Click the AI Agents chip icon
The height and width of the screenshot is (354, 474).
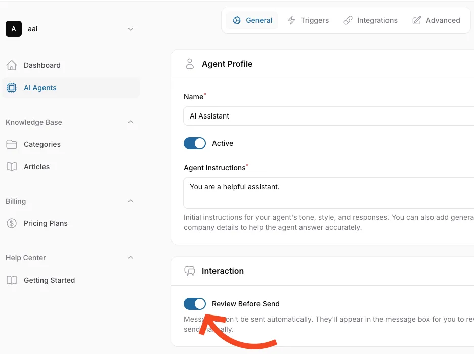click(11, 88)
